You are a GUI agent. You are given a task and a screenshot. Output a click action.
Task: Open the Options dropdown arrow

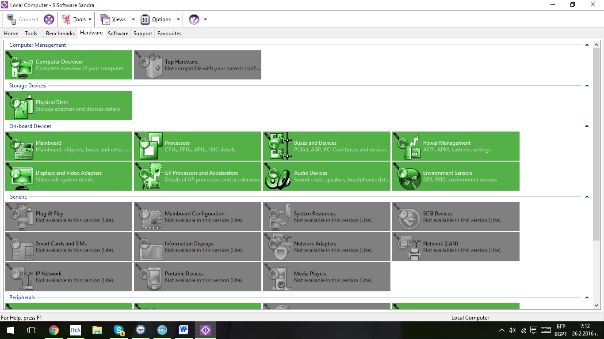[178, 19]
